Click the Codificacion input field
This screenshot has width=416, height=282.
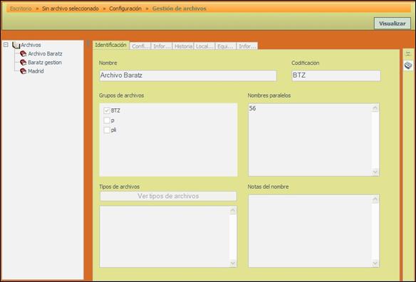(336, 75)
